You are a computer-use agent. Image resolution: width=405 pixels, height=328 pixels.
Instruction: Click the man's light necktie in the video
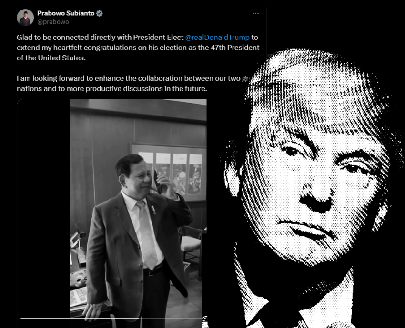point(148,234)
